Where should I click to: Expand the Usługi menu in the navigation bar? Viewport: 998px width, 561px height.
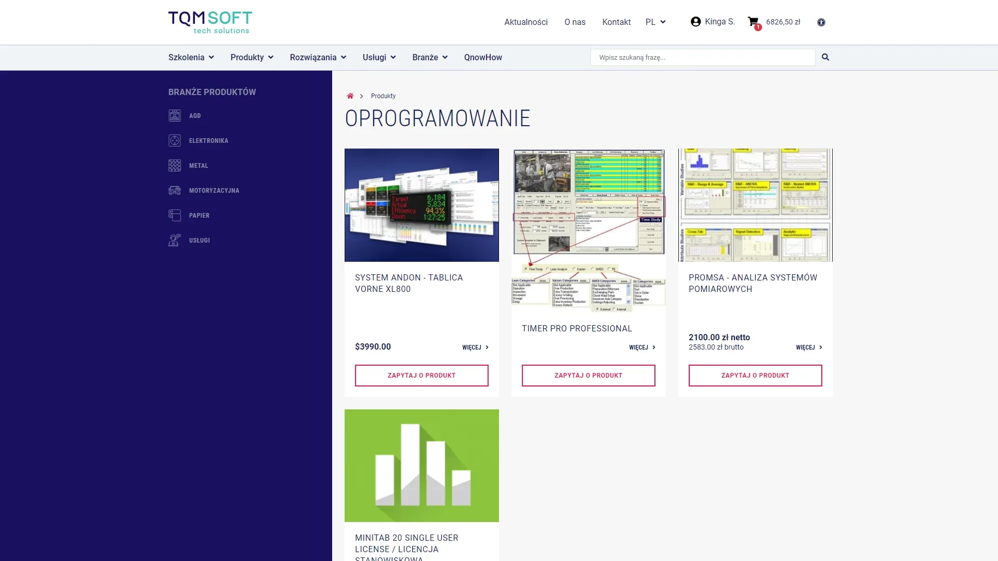[379, 57]
